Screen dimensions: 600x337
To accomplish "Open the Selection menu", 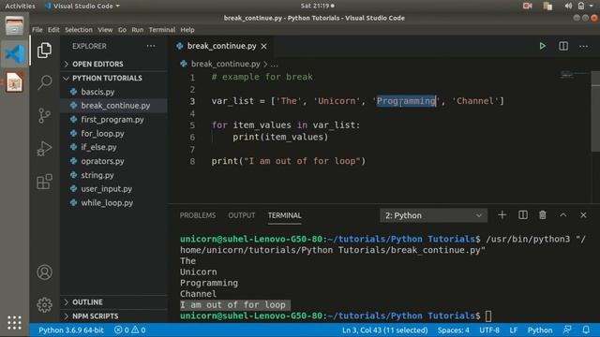I will point(79,30).
